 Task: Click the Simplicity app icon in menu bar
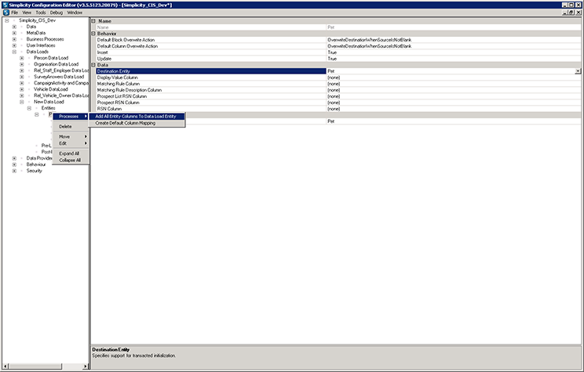5,13
